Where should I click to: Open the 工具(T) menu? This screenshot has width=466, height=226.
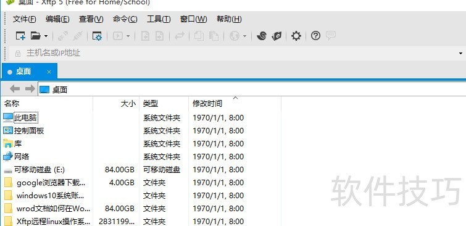159,19
